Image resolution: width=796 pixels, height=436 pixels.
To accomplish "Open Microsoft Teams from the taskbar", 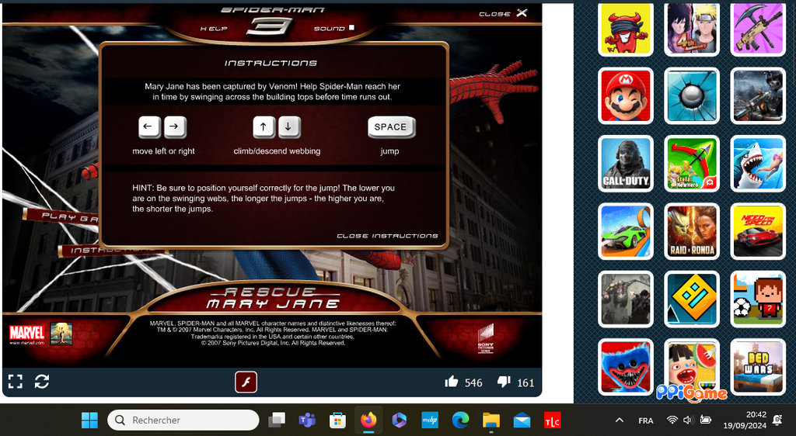I will click(x=307, y=420).
